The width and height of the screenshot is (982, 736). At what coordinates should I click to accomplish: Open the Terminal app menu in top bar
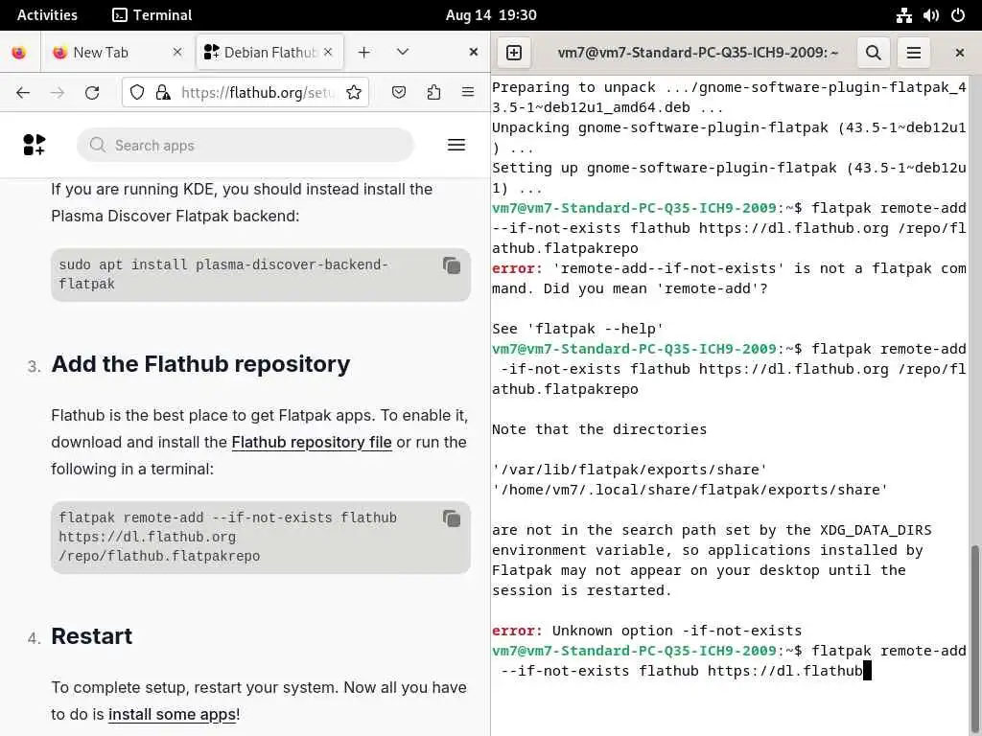click(x=152, y=15)
